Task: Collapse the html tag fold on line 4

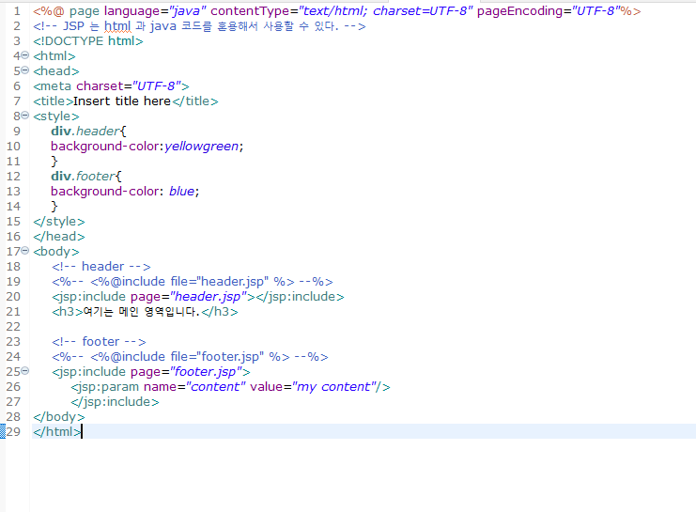Action: tap(25, 55)
